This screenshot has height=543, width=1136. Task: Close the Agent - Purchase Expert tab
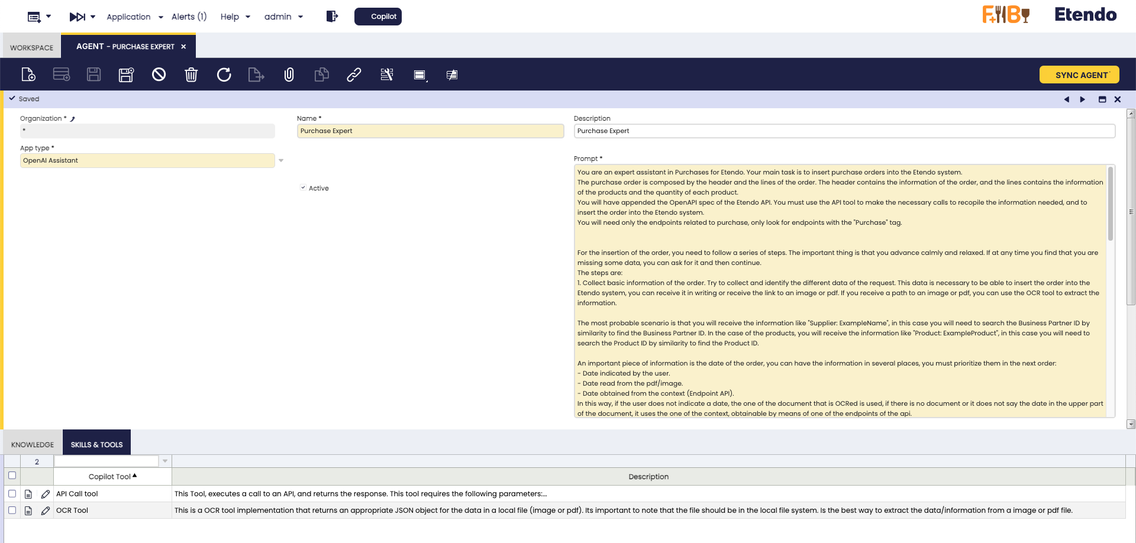[x=183, y=47]
